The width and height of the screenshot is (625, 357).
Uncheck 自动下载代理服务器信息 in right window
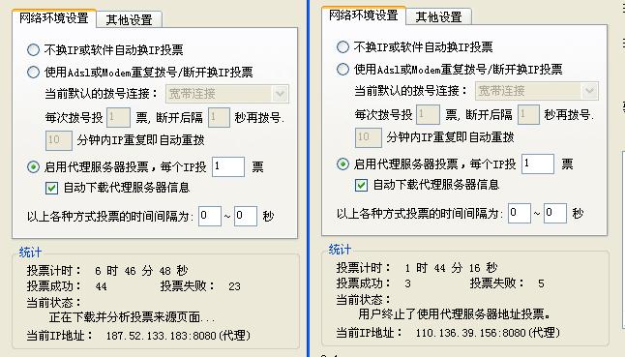click(361, 186)
